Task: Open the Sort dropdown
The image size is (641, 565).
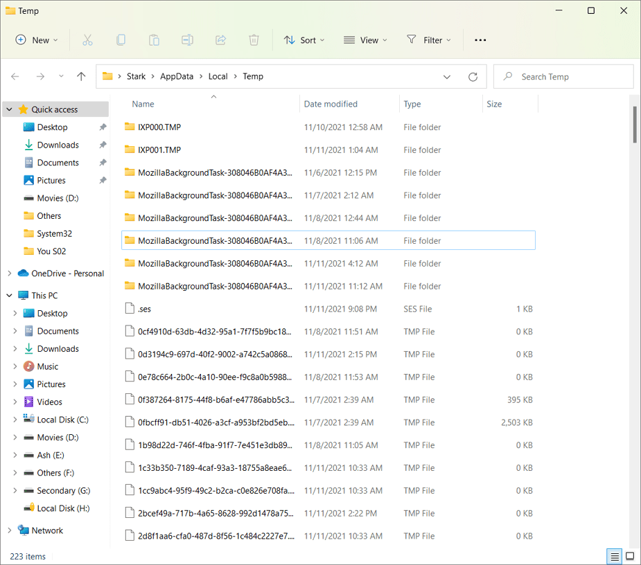Action: [x=304, y=39]
